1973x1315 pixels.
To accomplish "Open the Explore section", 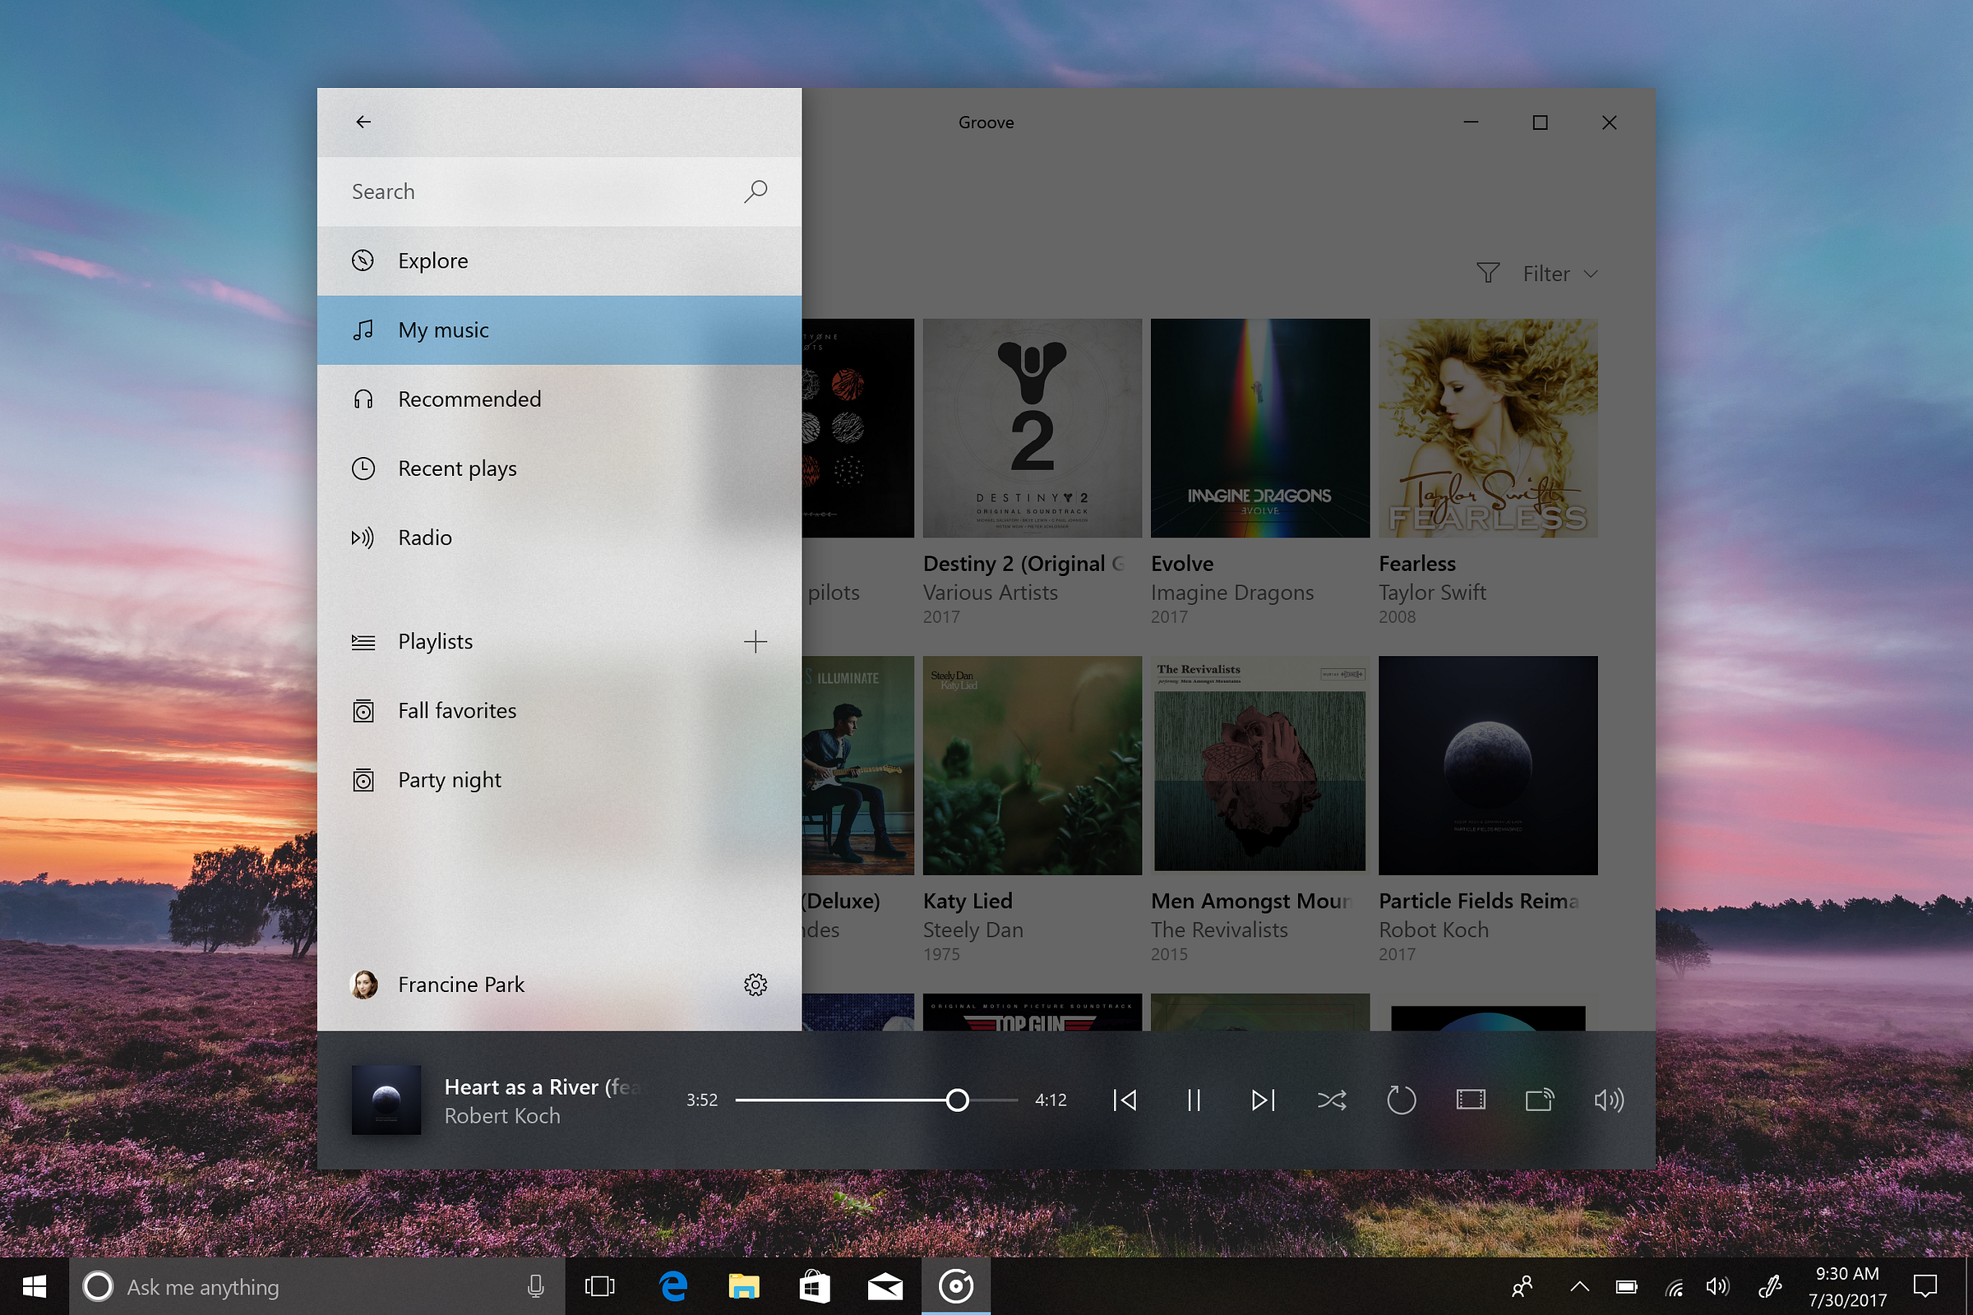I will coord(433,261).
